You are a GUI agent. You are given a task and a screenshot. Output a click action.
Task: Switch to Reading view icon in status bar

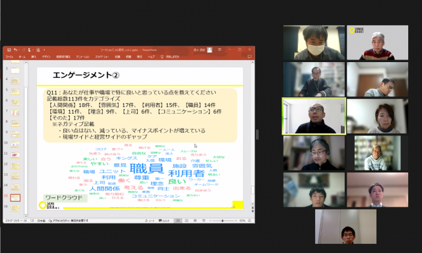[x=195, y=221]
